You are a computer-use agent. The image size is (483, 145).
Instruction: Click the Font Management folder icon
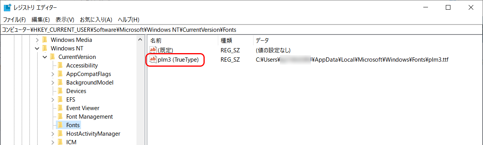pyautogui.click(x=60, y=117)
